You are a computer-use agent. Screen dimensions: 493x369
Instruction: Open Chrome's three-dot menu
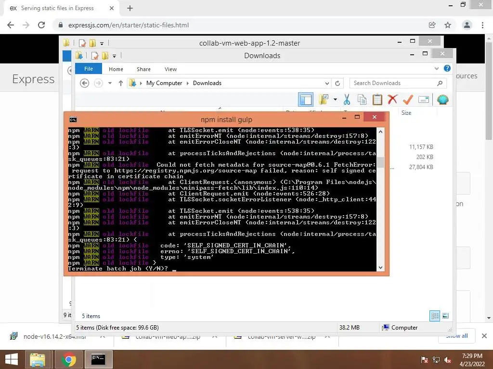point(482,25)
